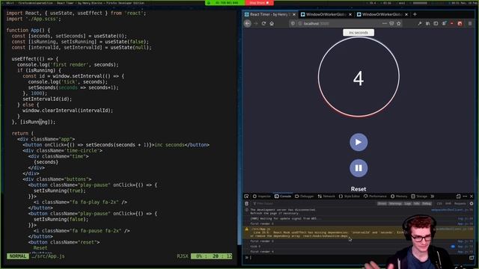
Task: Click the inc seconds button
Action: click(359, 32)
